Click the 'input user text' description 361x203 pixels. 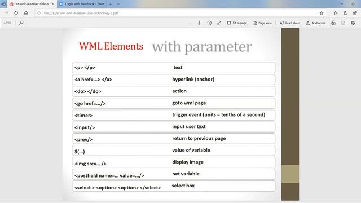(189, 126)
